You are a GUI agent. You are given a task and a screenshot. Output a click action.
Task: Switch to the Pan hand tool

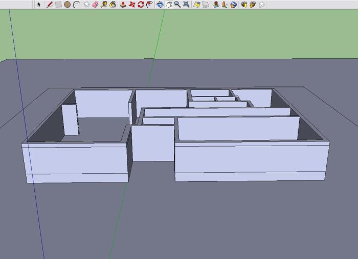coord(169,5)
